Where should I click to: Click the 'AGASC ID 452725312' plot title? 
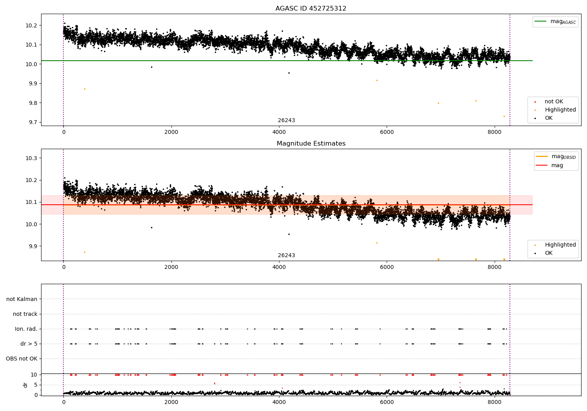pos(311,9)
